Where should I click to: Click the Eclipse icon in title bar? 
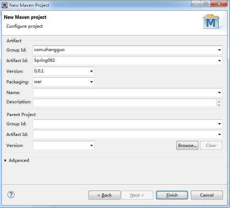[x=5, y=5]
